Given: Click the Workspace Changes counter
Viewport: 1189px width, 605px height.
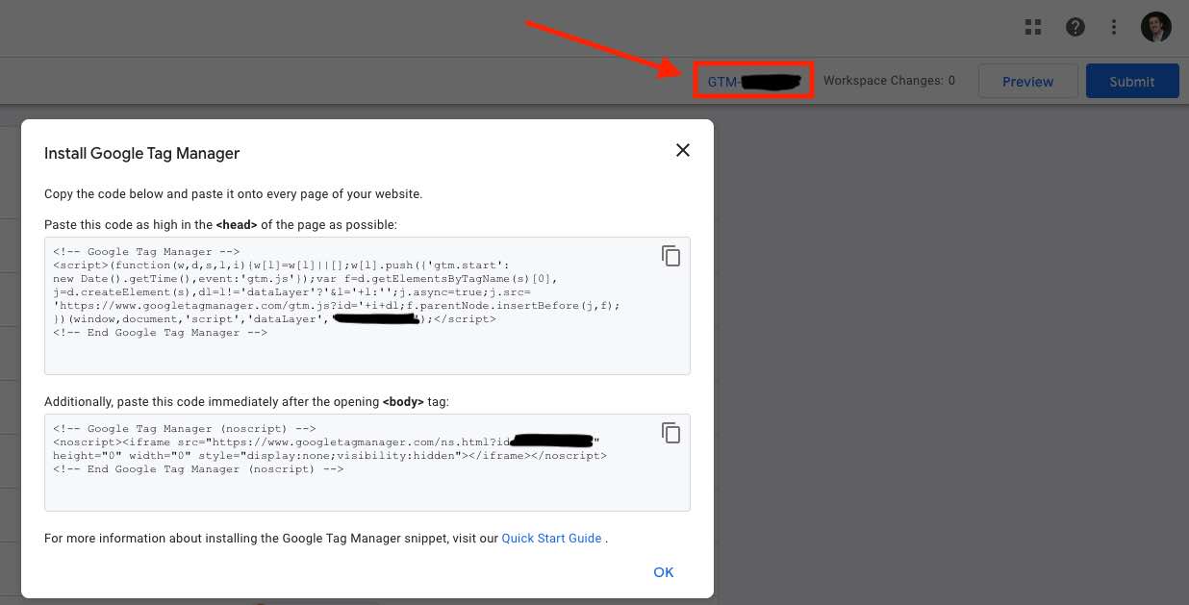Looking at the screenshot, I should pyautogui.click(x=889, y=81).
